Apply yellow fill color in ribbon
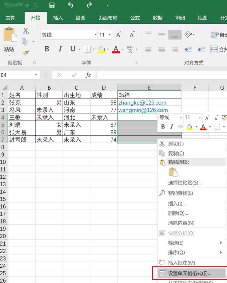The width and height of the screenshot is (227, 283). click(102, 49)
